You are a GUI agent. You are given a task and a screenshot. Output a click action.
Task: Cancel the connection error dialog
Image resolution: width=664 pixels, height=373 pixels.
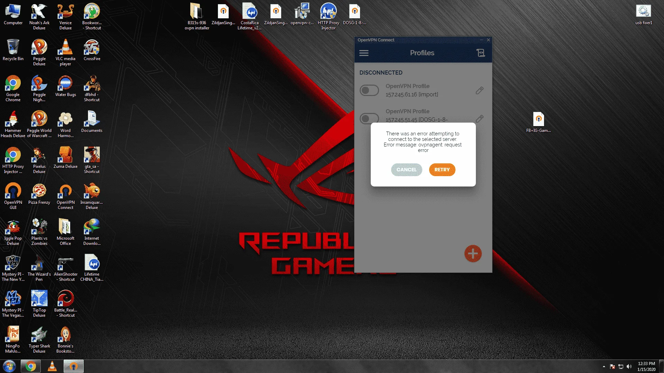[406, 170]
